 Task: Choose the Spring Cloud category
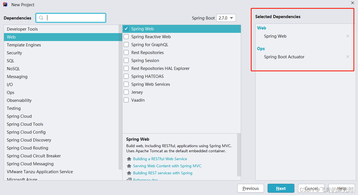[x=61, y=116]
